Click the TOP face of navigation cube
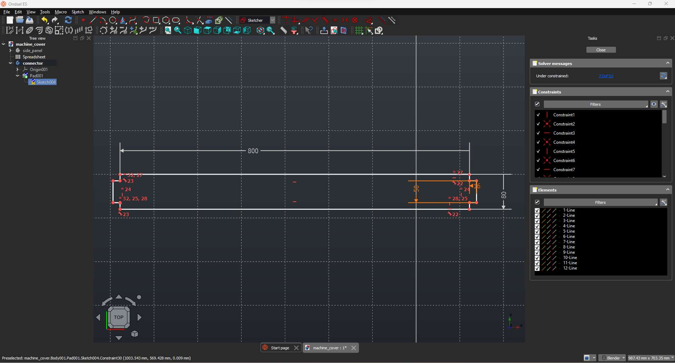This screenshot has width=675, height=363. [118, 317]
